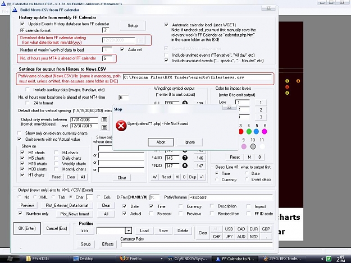Screen dimensions: 351x263
Task: Click the MT4 hours ahead of FF field
Action: pyautogui.click(x=107, y=58)
